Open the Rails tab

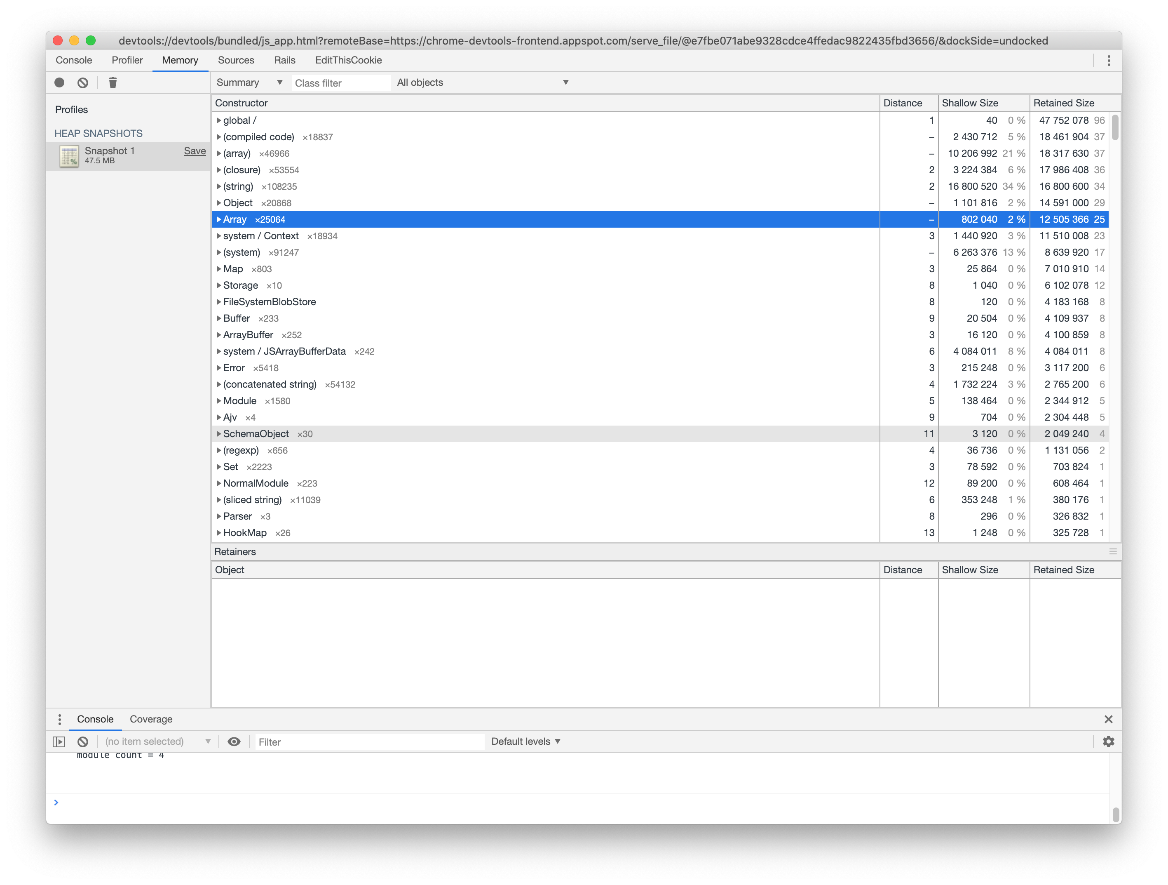click(285, 60)
